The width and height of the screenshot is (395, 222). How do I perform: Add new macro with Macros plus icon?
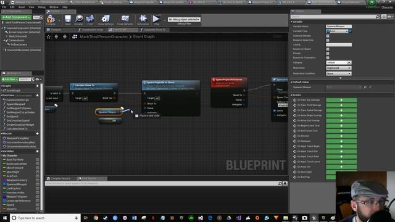pyautogui.click(x=37, y=134)
